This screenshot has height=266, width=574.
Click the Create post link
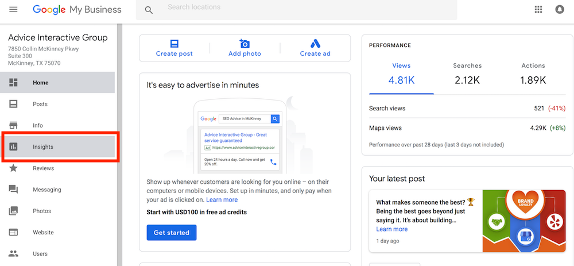pyautogui.click(x=174, y=53)
